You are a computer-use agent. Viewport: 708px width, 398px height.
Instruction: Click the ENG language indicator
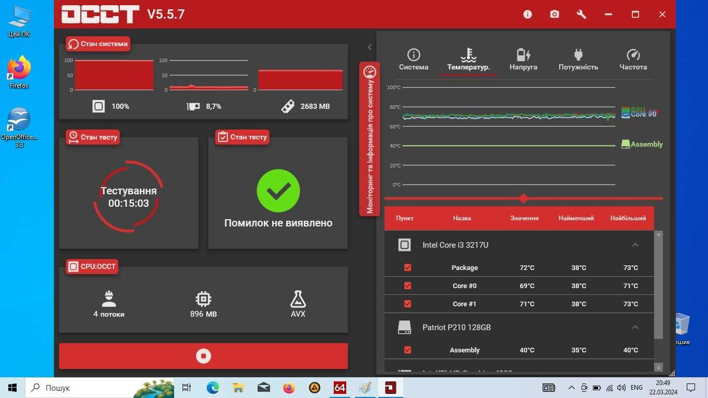pyautogui.click(x=637, y=388)
